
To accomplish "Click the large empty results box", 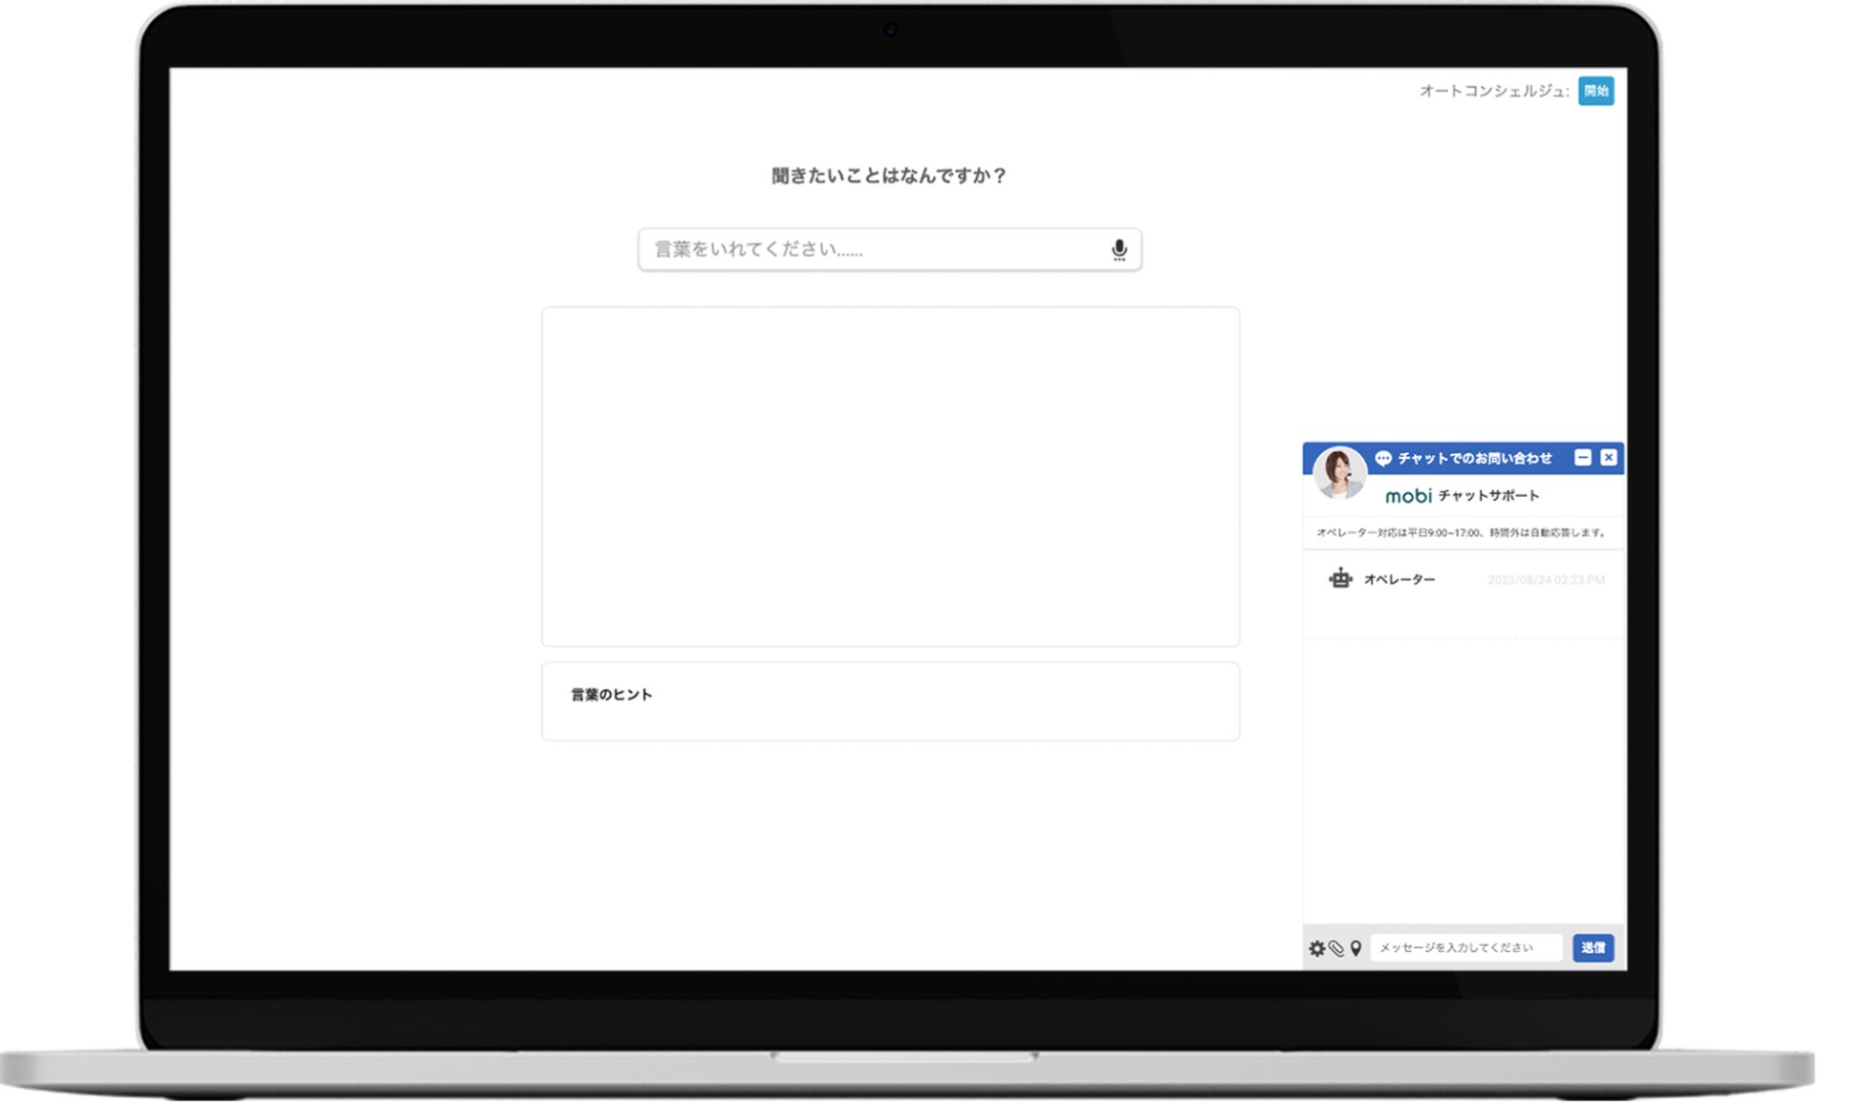I will (x=890, y=476).
